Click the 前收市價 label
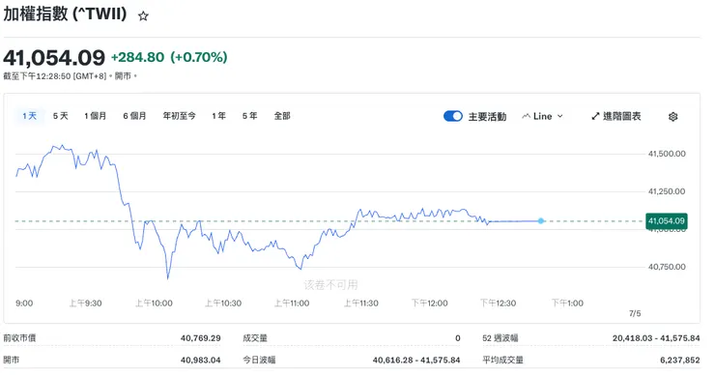Screen dimensions: 715x376 pyautogui.click(x=19, y=338)
